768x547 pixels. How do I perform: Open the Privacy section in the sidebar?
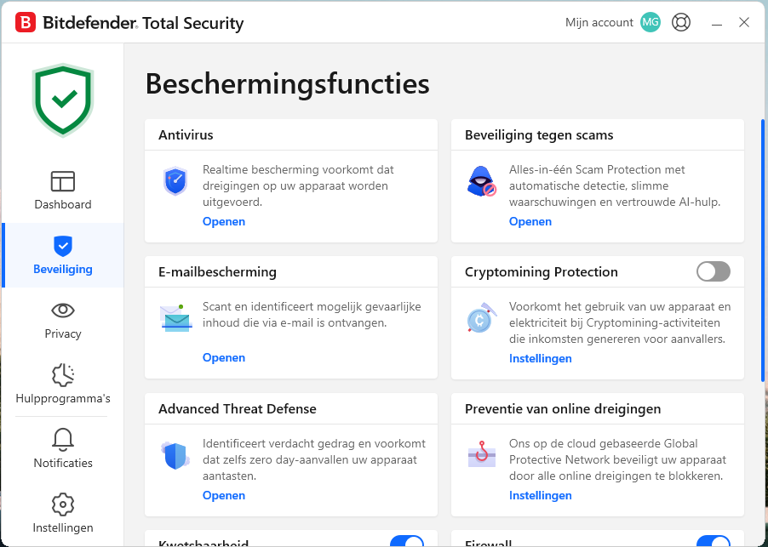(x=63, y=320)
